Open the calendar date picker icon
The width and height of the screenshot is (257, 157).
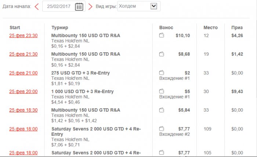[x=79, y=6]
